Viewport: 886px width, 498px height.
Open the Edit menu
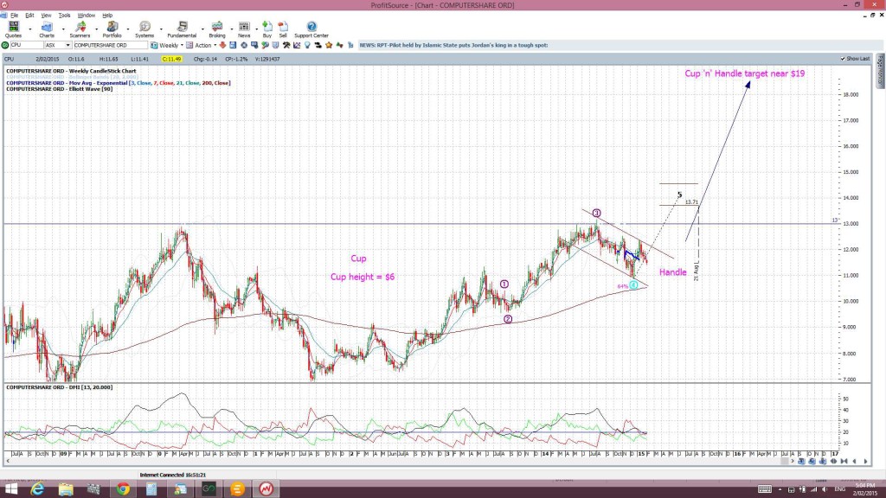click(x=29, y=16)
